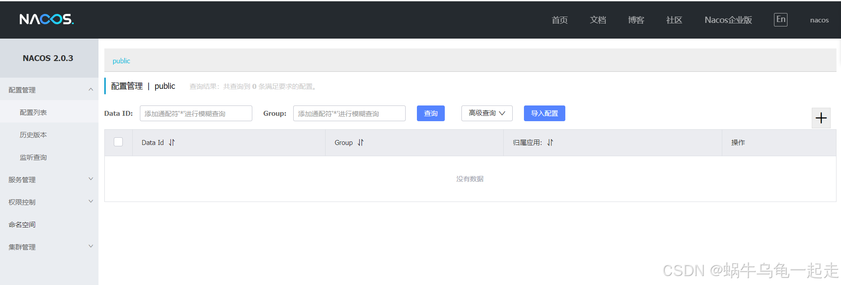
Task: Open 文档 in top navigation
Action: [x=598, y=20]
